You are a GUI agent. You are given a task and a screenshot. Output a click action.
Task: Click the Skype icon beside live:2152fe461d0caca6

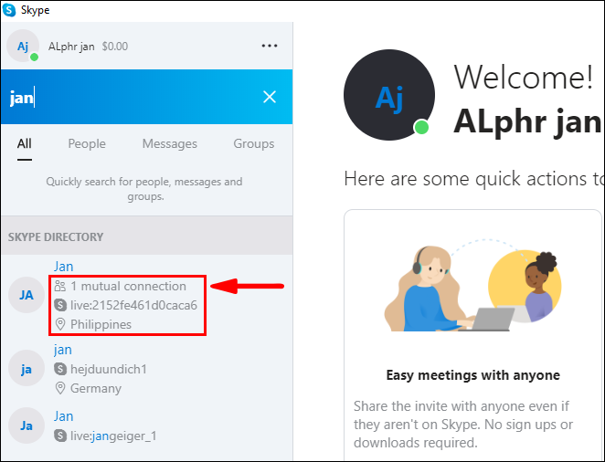(60, 305)
